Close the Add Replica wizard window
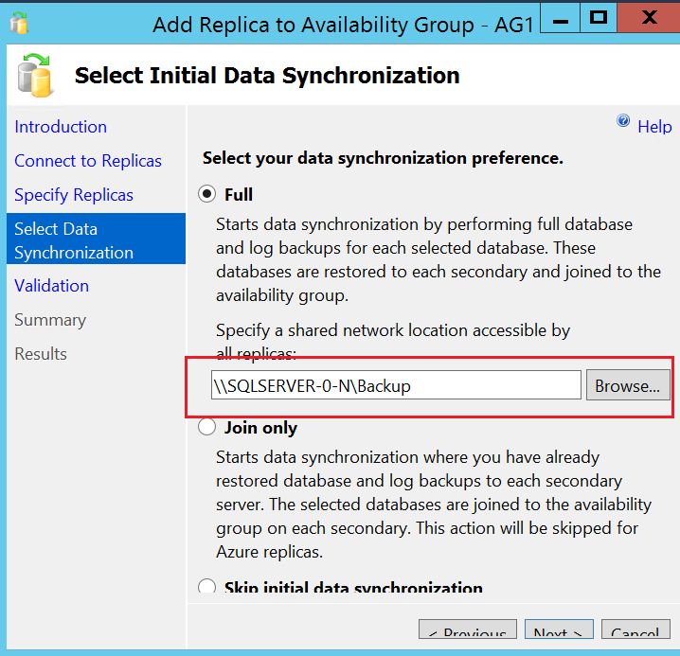This screenshot has width=680, height=656. click(649, 18)
